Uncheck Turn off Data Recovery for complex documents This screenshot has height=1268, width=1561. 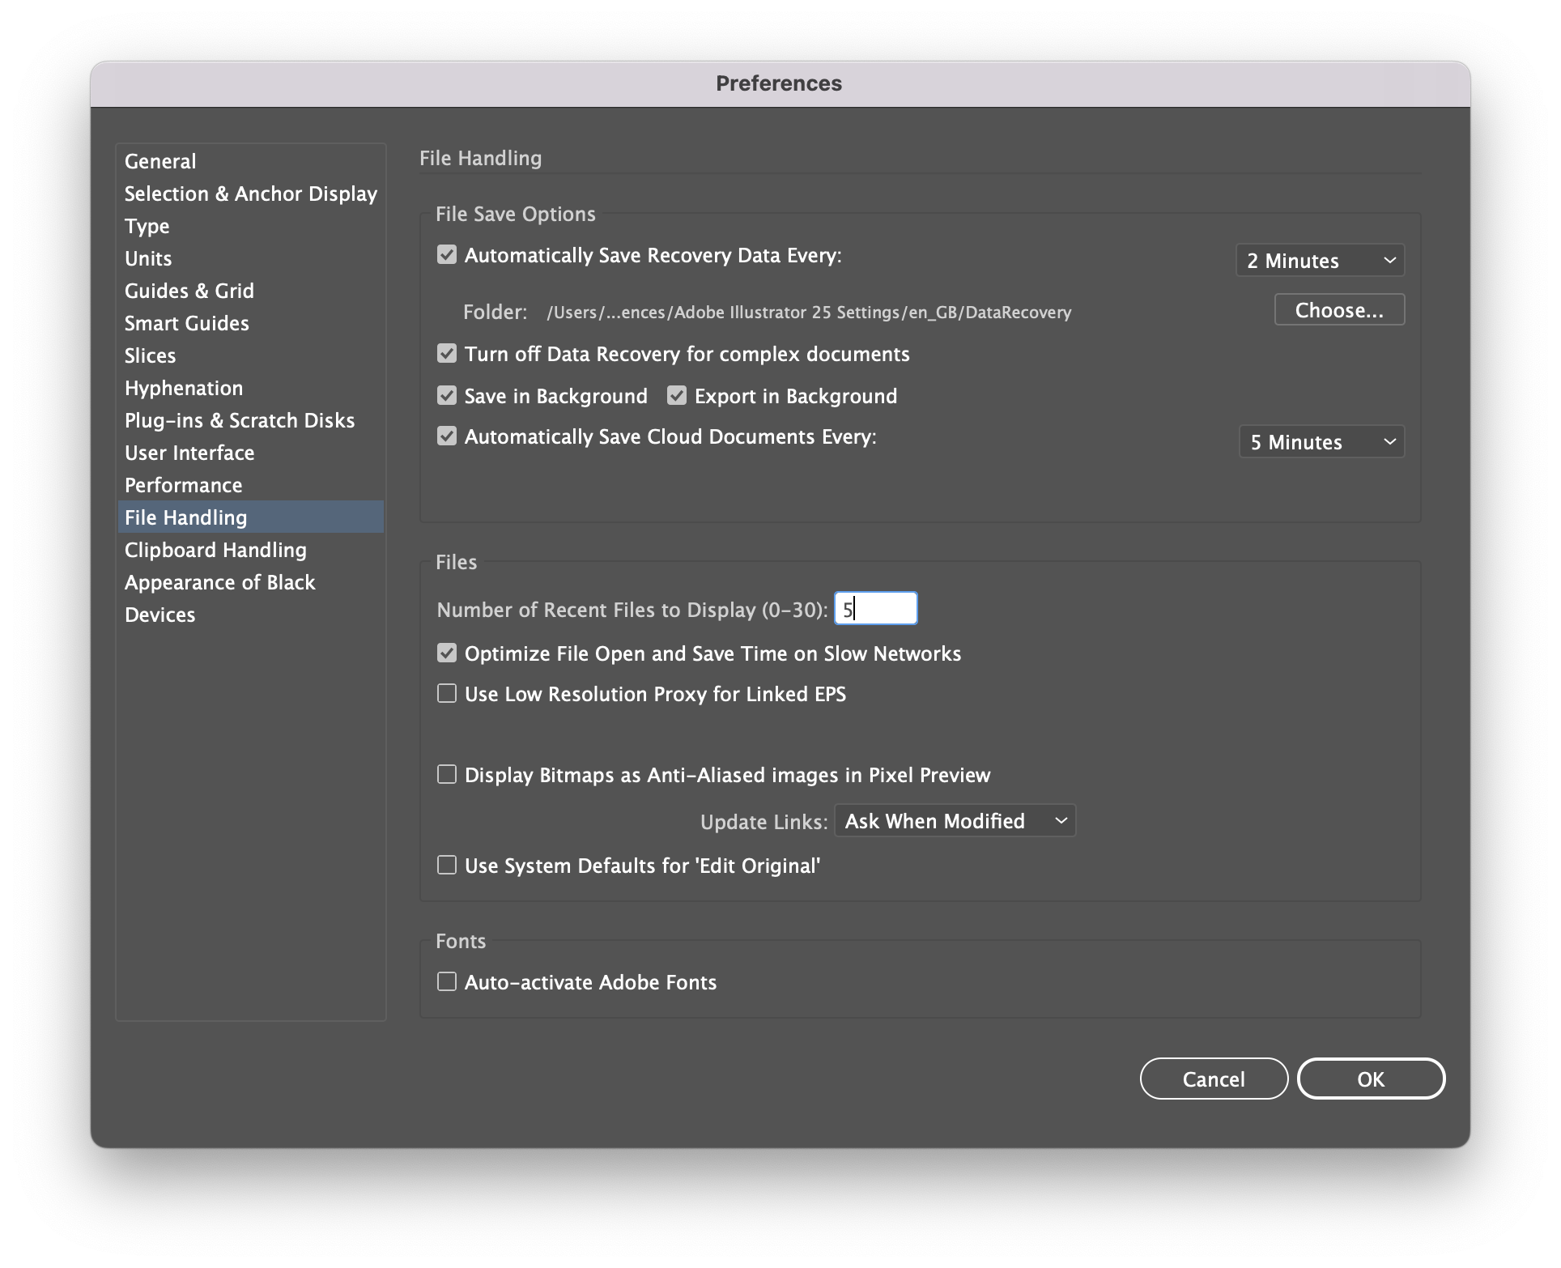click(x=447, y=354)
